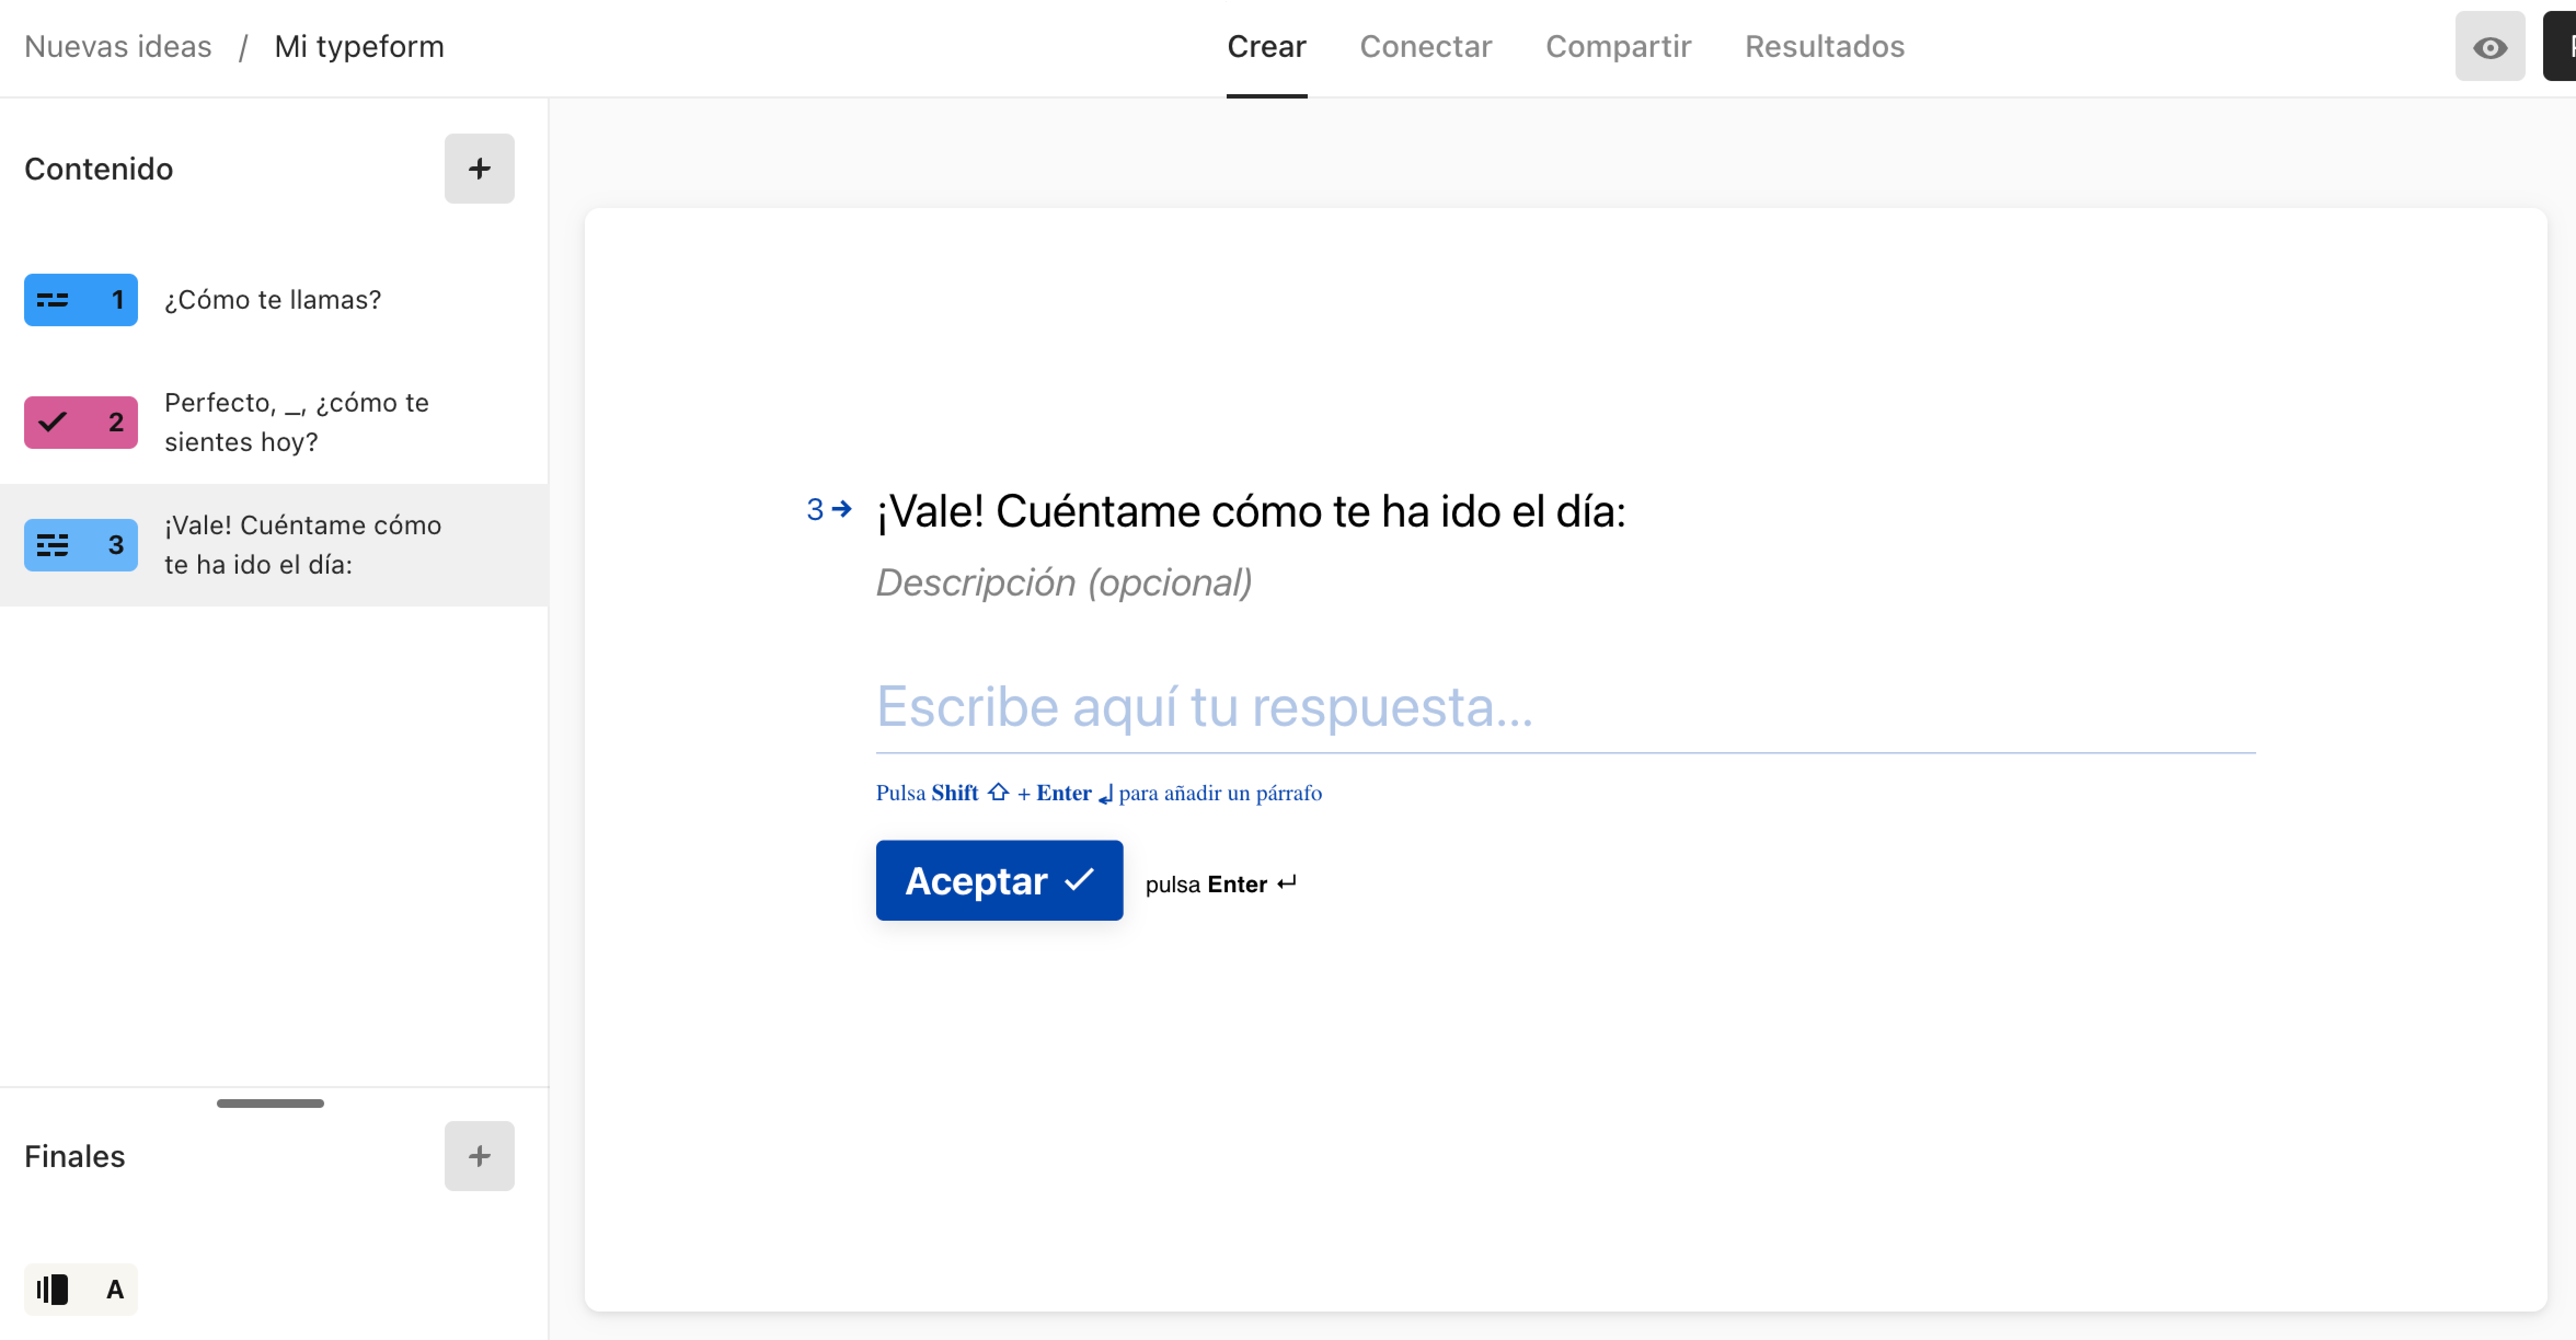
Task: Select question 2 yes/no badge icon
Action: click(x=80, y=421)
